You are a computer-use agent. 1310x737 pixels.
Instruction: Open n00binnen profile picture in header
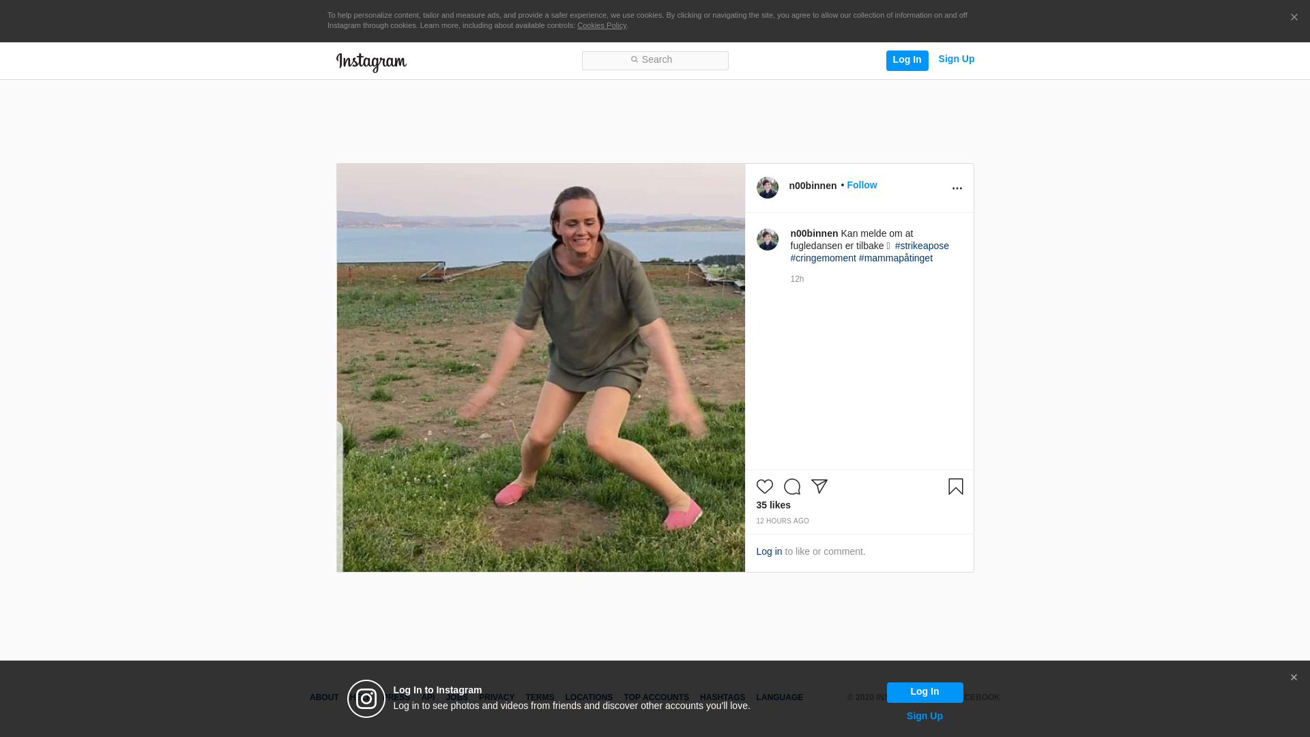[x=767, y=188]
